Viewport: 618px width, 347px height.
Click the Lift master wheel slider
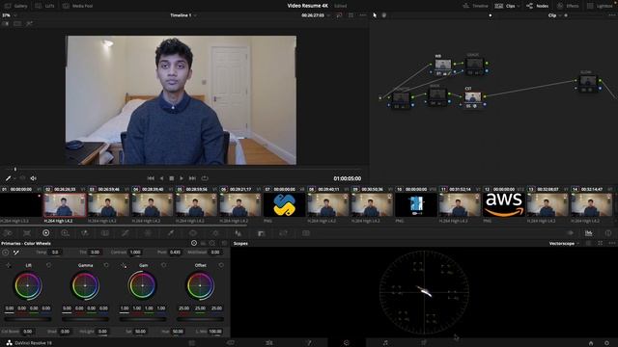click(28, 319)
